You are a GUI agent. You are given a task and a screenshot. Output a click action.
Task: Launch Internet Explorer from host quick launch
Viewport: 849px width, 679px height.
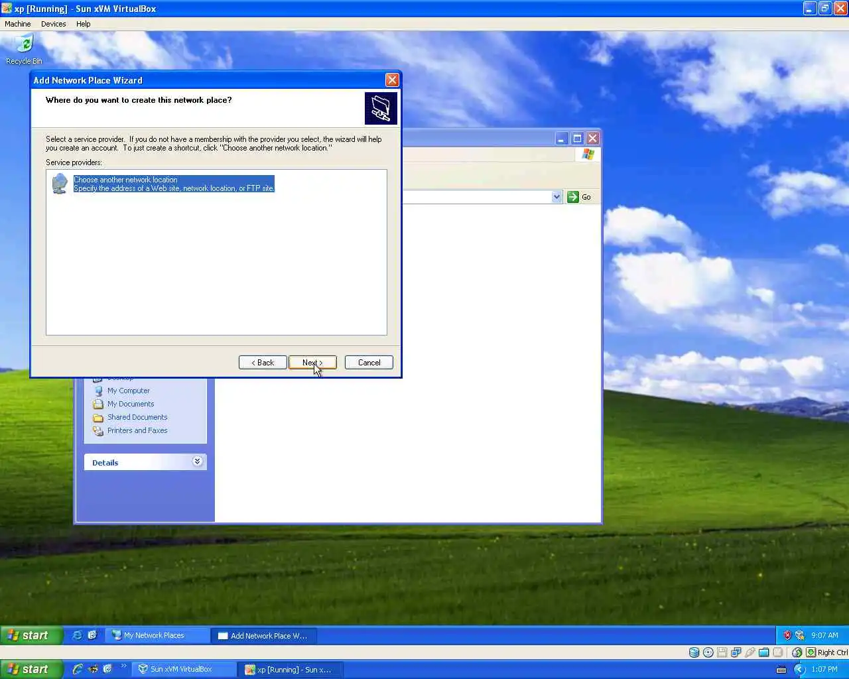point(78,669)
